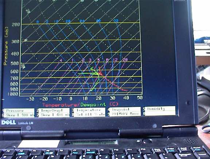This screenshot has width=210, height=159.
Task: Click the green Dewpoint legend text
Action: coord(93,105)
